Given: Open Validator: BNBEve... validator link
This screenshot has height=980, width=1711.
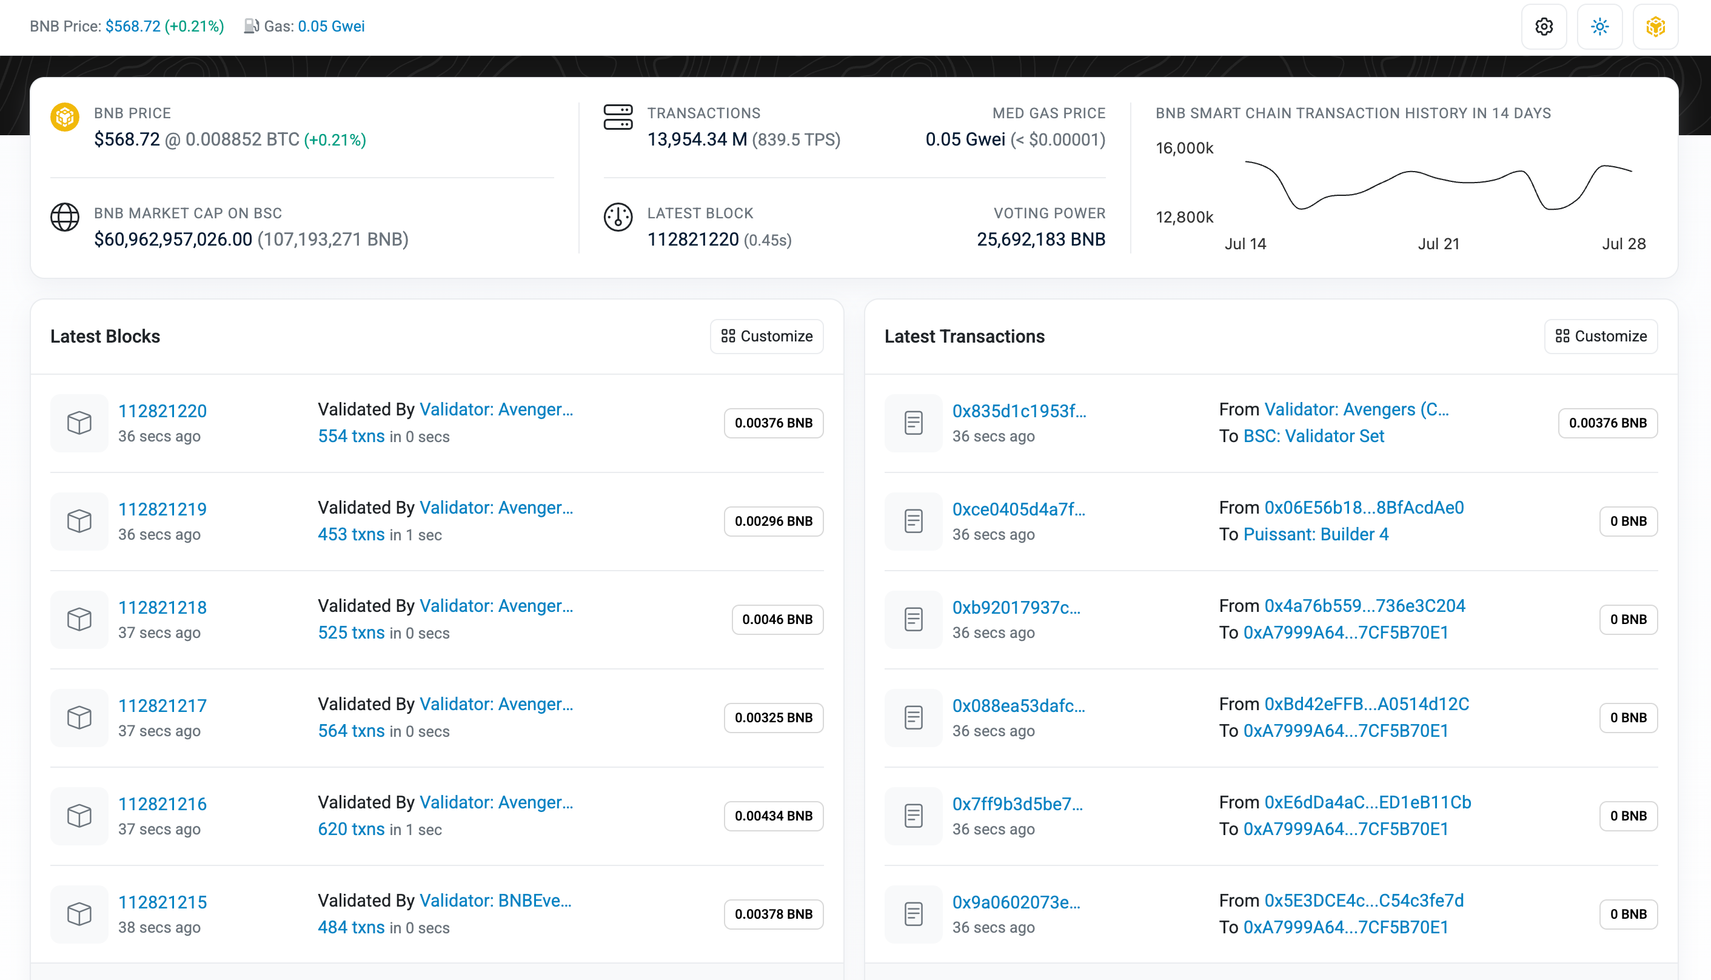Looking at the screenshot, I should click(x=496, y=901).
